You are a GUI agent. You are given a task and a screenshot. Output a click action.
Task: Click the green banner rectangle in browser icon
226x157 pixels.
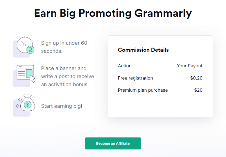[x=29, y=74]
